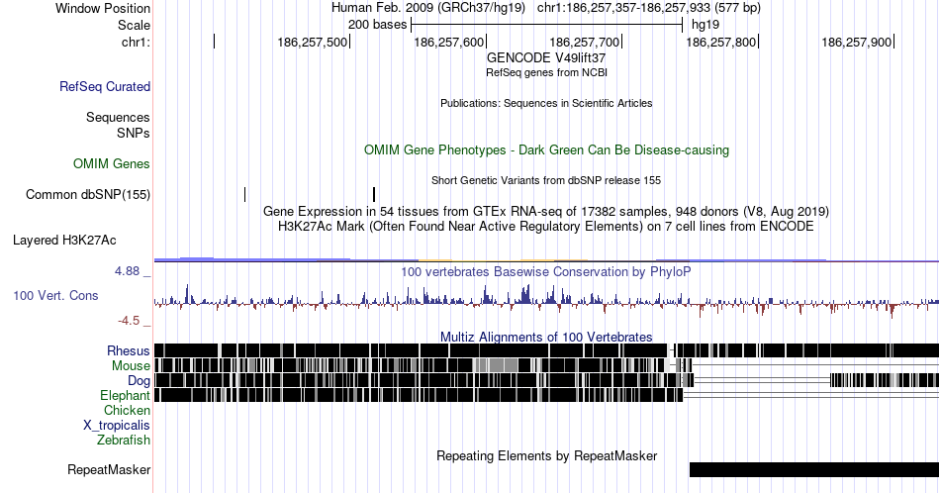Click the SNPs track label
Screen dimensions: 940x493
pos(134,133)
